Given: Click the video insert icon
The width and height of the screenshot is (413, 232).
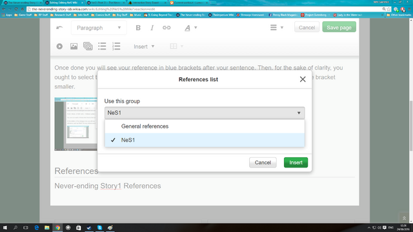Looking at the screenshot, I should [59, 46].
